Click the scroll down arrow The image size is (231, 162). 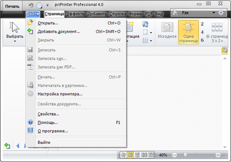tap(225, 147)
